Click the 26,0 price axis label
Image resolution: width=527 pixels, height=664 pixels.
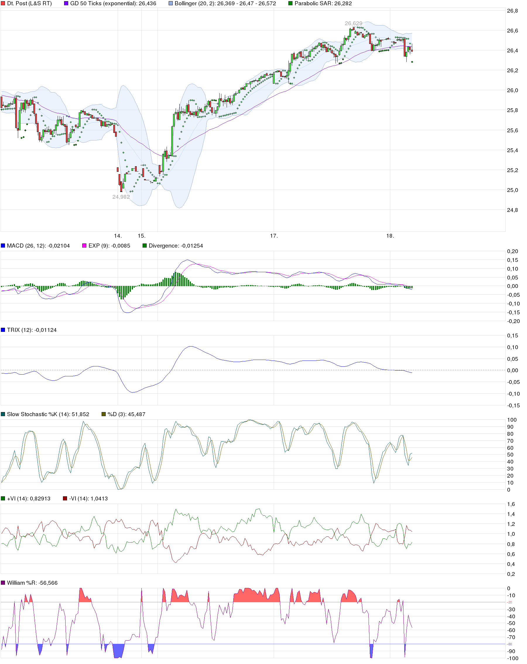click(513, 90)
